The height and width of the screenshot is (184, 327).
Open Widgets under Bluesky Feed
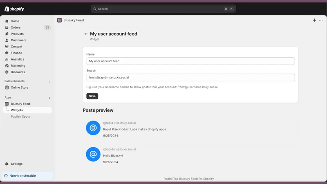point(27,110)
